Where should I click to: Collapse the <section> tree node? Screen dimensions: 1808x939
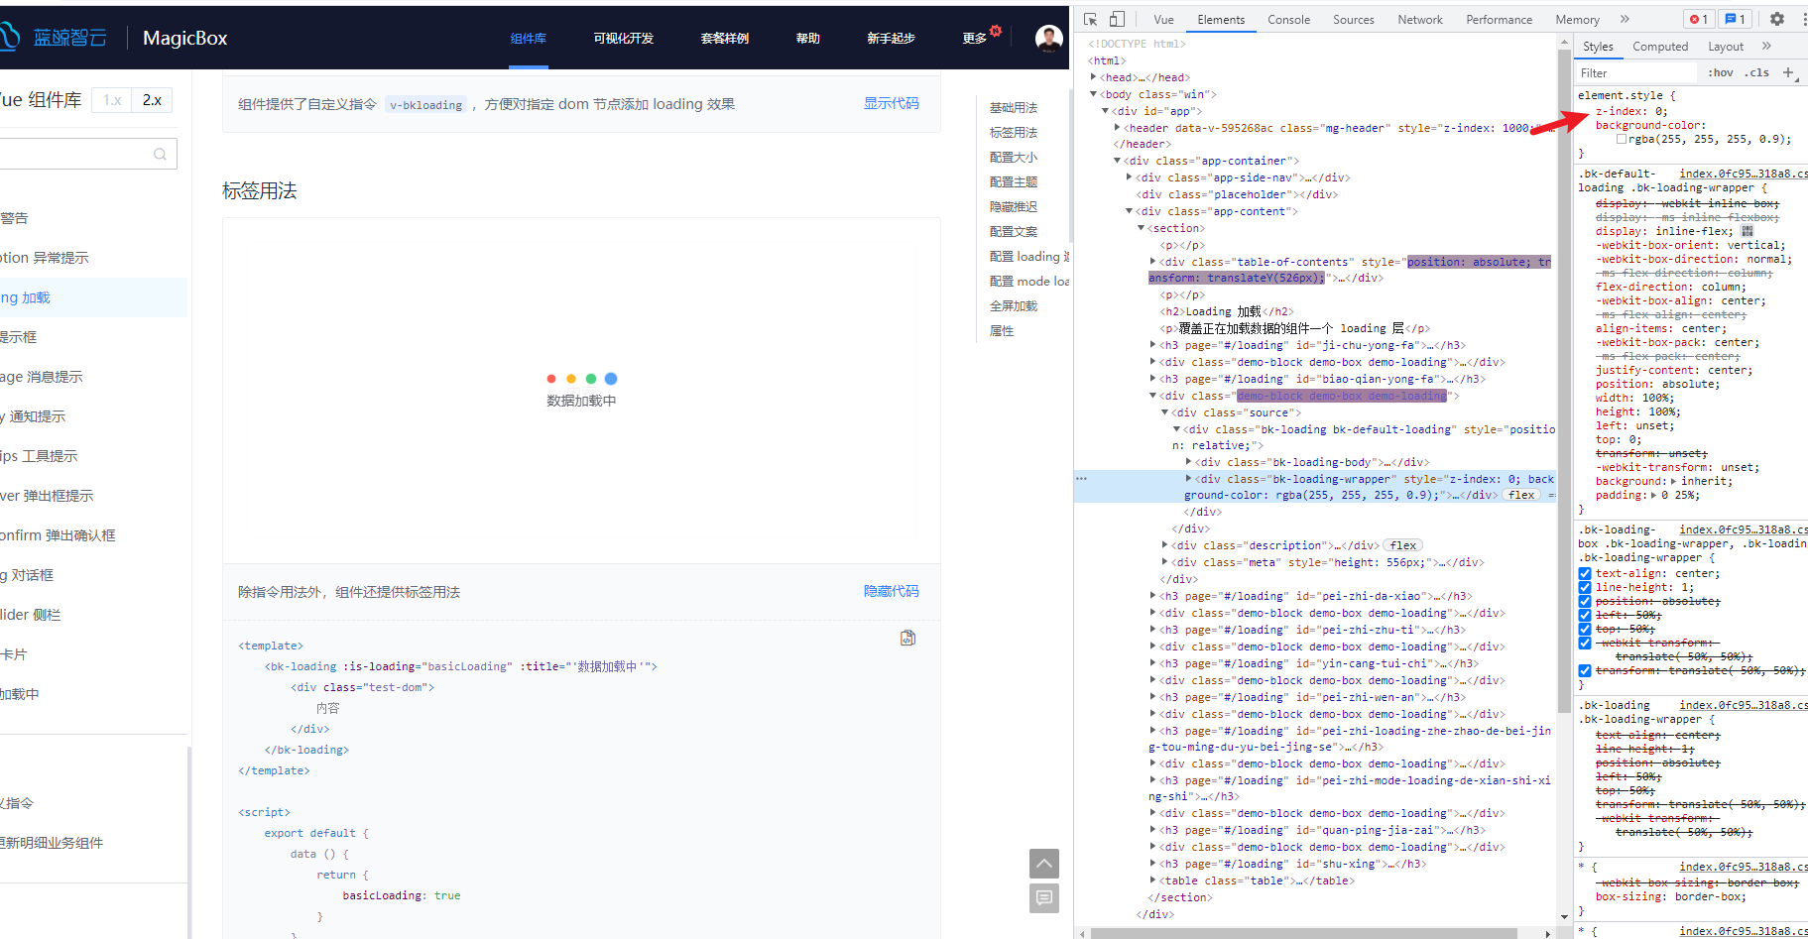click(1141, 227)
